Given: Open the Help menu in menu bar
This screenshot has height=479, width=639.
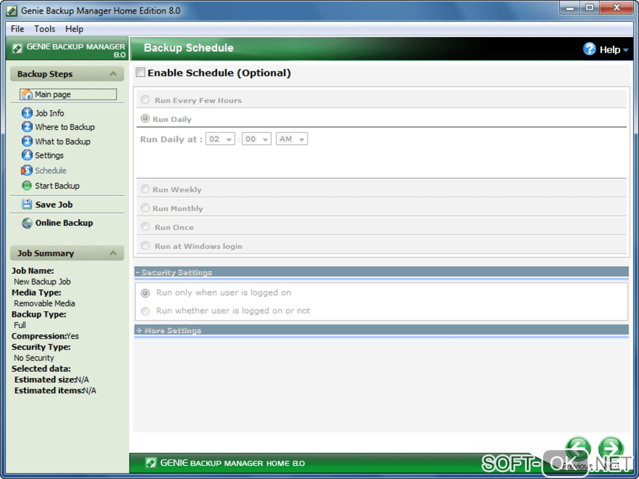Looking at the screenshot, I should click(74, 29).
